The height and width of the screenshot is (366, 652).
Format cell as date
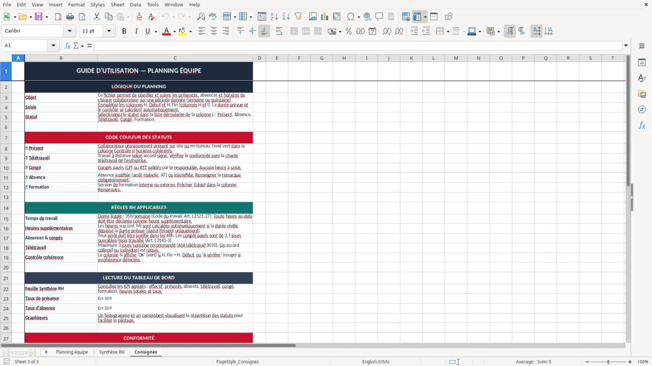(372, 31)
